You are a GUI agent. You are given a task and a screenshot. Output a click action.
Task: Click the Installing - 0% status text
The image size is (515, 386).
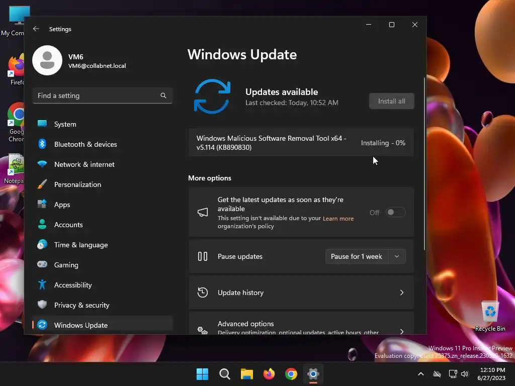pos(383,143)
